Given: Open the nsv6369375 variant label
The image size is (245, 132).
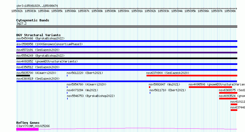Looking at the screenshot, I should coord(232,90).
